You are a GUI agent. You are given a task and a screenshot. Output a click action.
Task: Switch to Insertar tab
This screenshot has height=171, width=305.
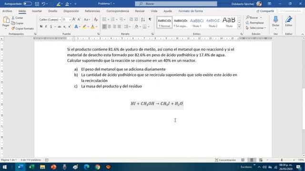37,11
